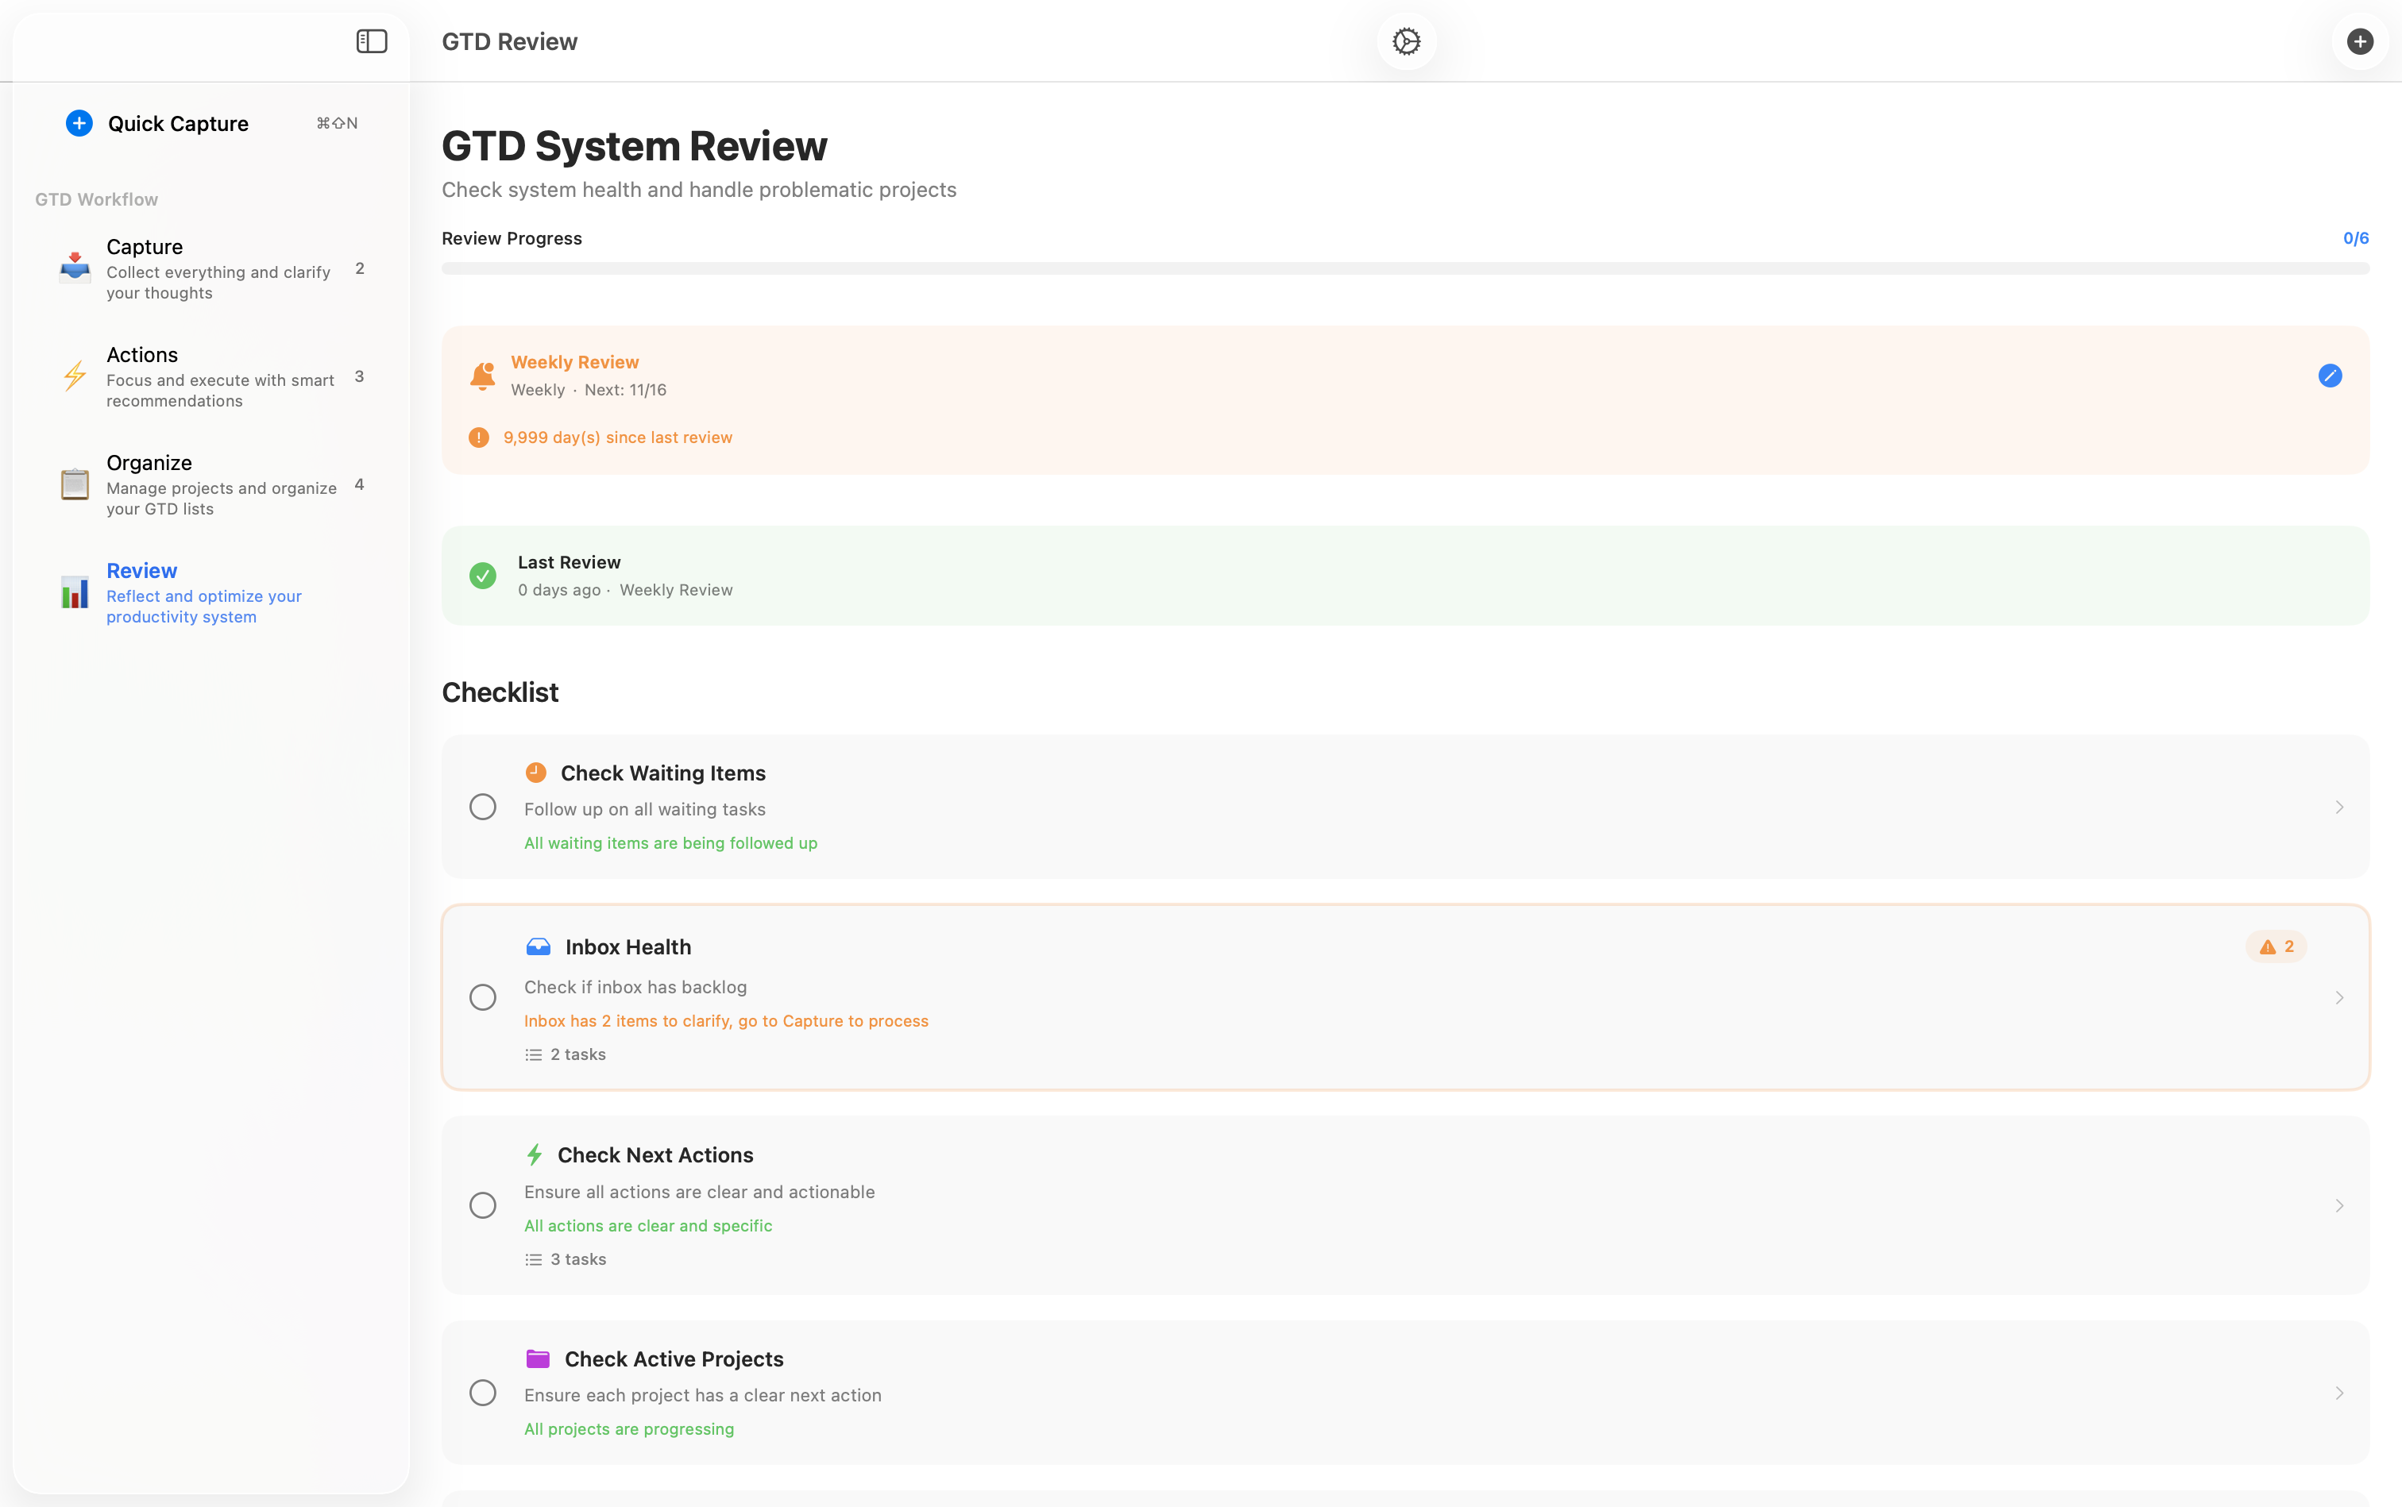Select the Capture inbox icon
The width and height of the screenshot is (2402, 1507).
point(75,264)
